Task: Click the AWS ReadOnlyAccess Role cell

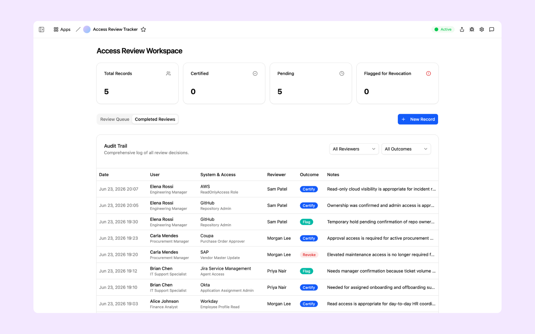Action: point(219,189)
